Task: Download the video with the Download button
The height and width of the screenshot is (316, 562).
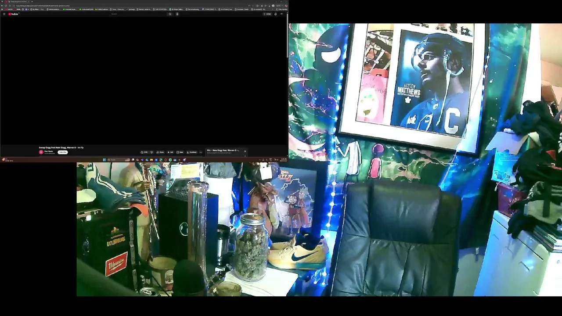Action: click(x=191, y=152)
